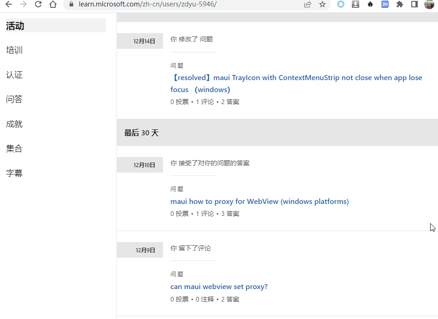438x319 pixels.
Task: Click the share page icon in address bar
Action: click(308, 4)
